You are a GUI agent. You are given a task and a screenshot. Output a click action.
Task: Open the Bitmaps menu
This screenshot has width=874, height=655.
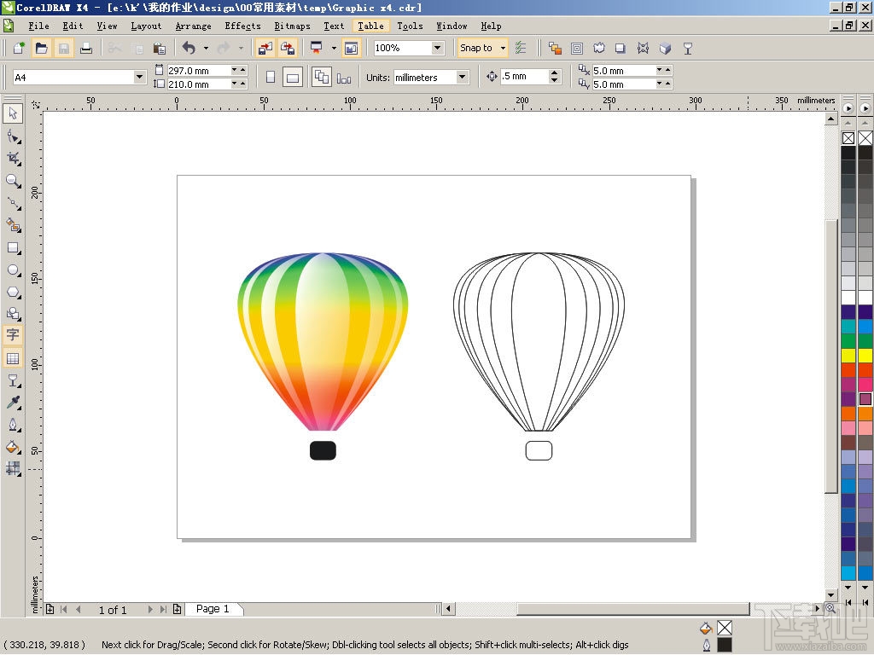click(x=292, y=26)
